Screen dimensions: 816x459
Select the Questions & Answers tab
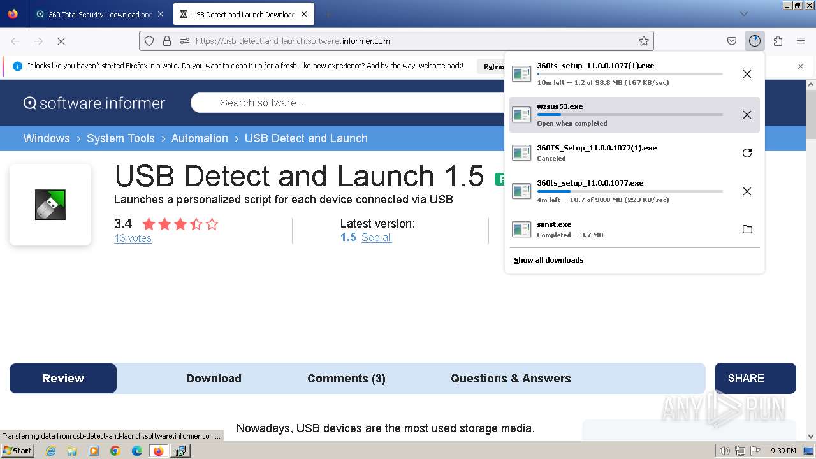[511, 379]
